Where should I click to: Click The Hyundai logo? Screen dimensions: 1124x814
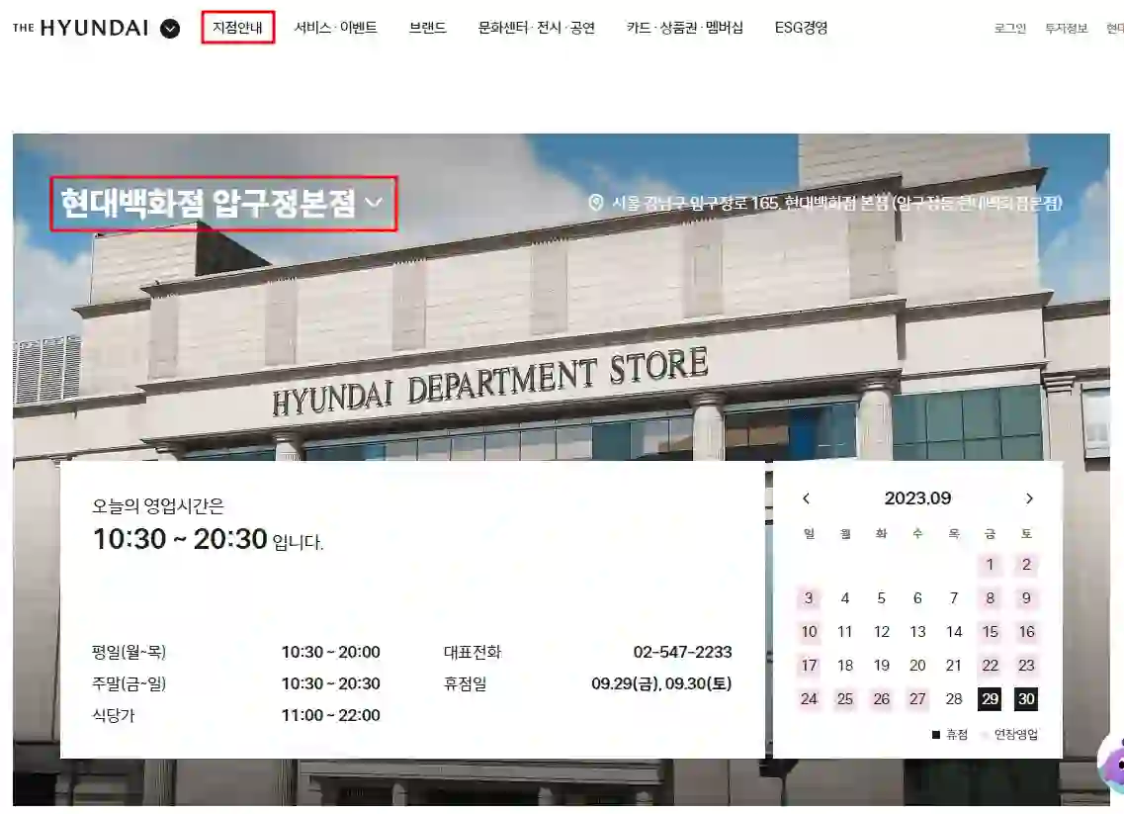pyautogui.click(x=80, y=28)
